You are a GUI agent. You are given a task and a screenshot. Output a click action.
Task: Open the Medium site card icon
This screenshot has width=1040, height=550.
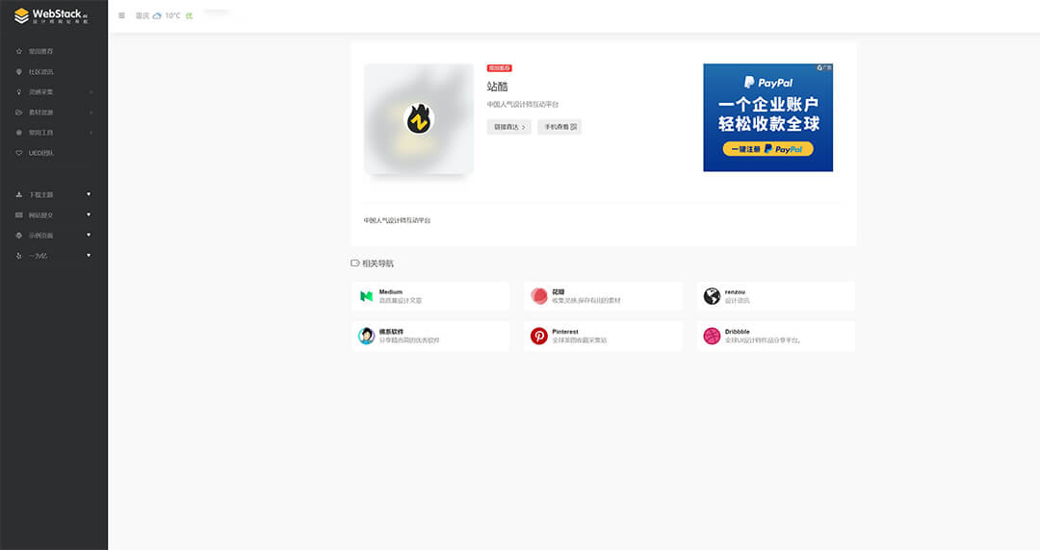(x=367, y=296)
